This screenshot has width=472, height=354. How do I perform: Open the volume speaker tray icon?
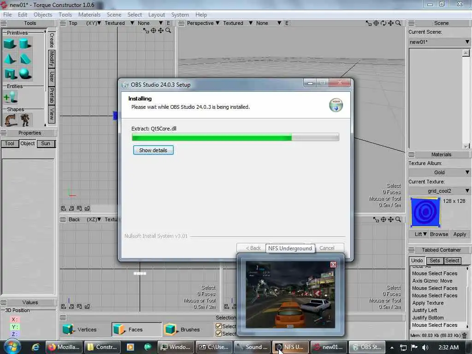pos(425,347)
